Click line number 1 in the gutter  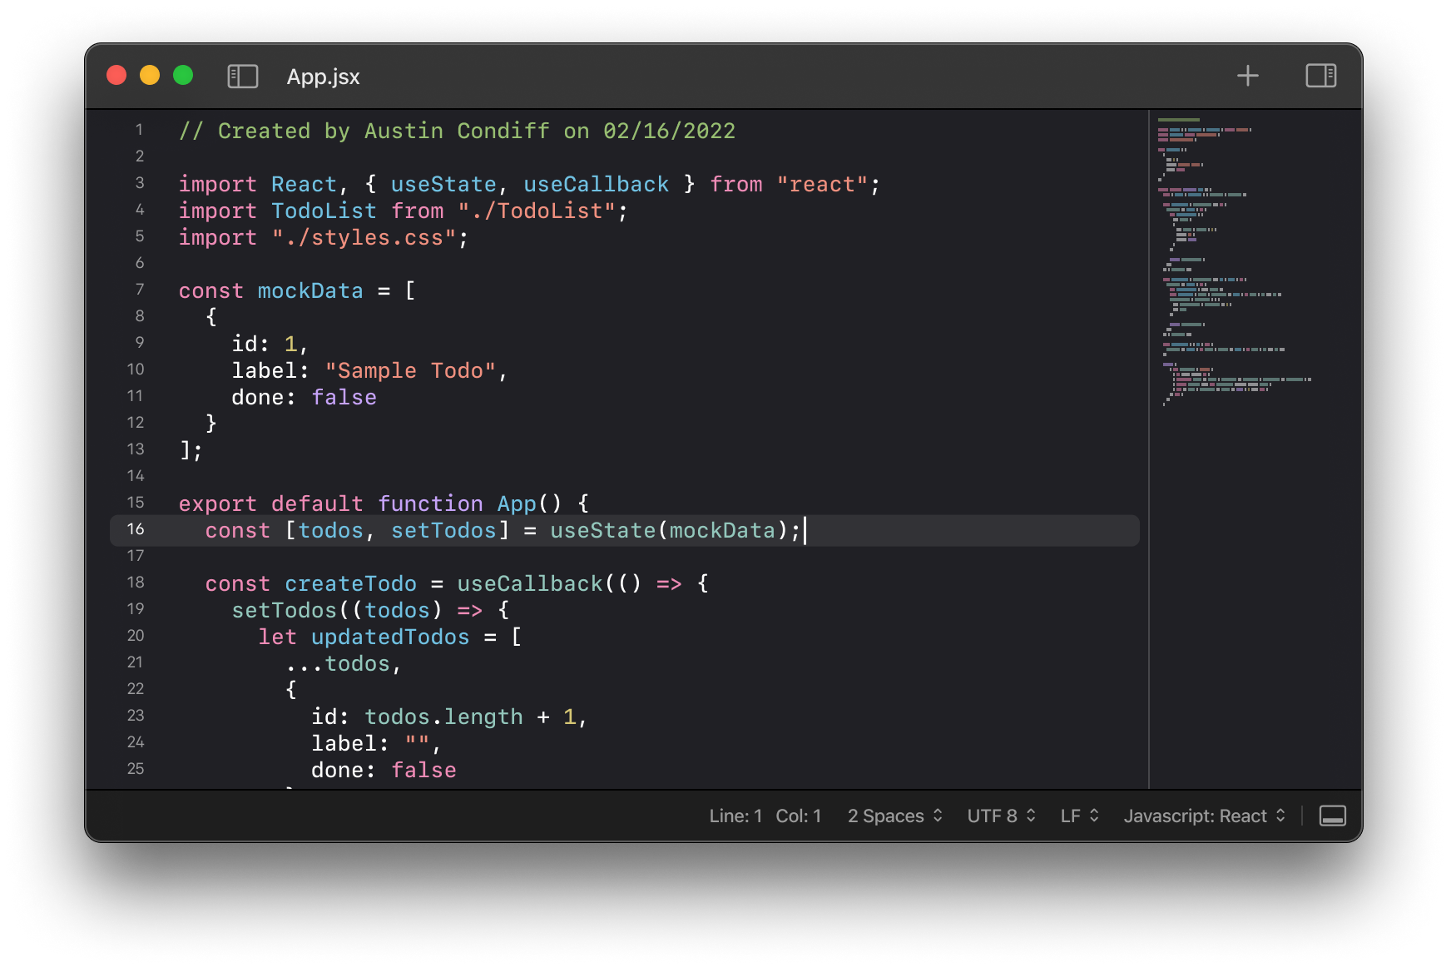click(139, 130)
